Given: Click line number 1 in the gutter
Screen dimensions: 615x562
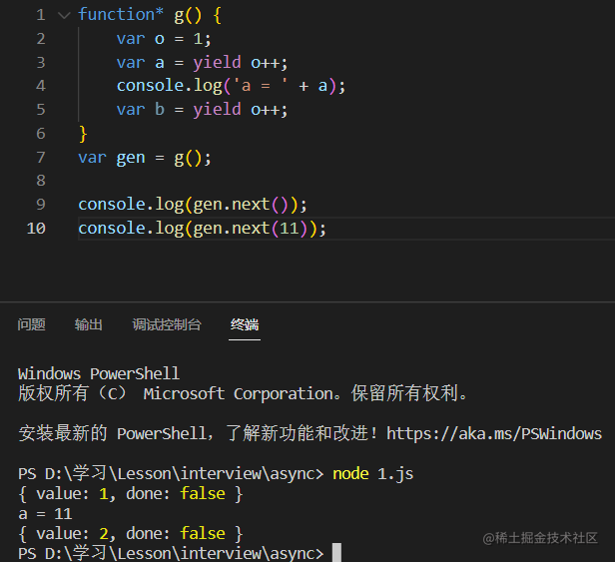Looking at the screenshot, I should [41, 15].
